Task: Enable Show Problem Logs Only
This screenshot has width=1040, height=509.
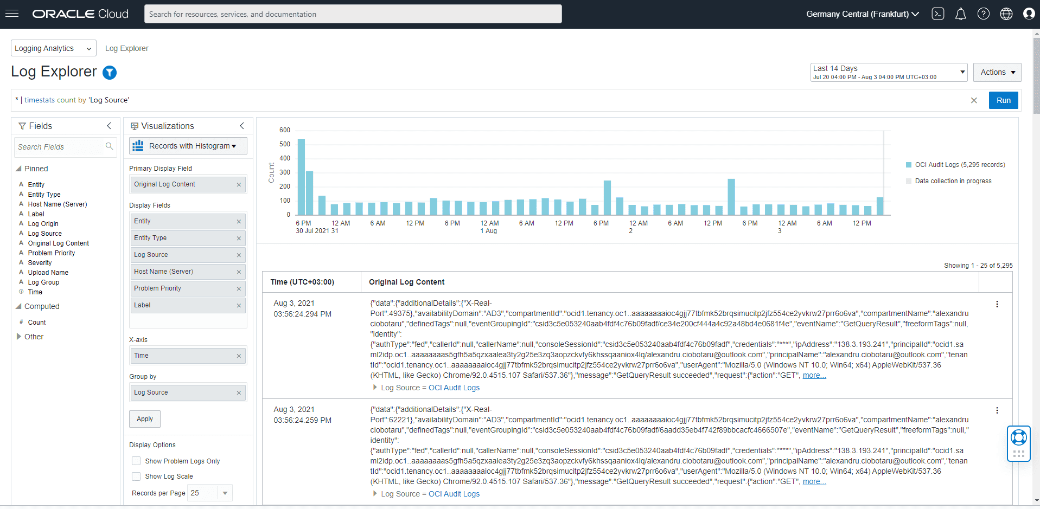Action: pos(136,461)
